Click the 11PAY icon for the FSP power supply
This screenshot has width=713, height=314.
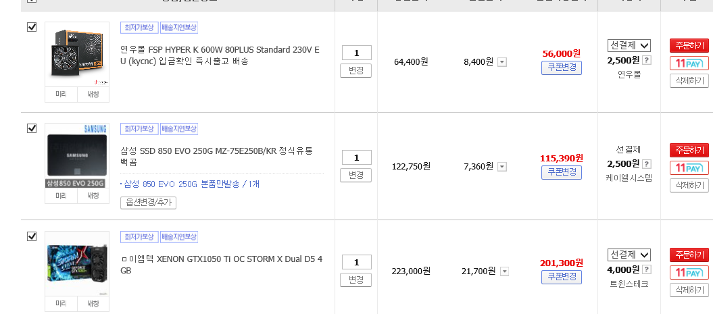tap(689, 63)
